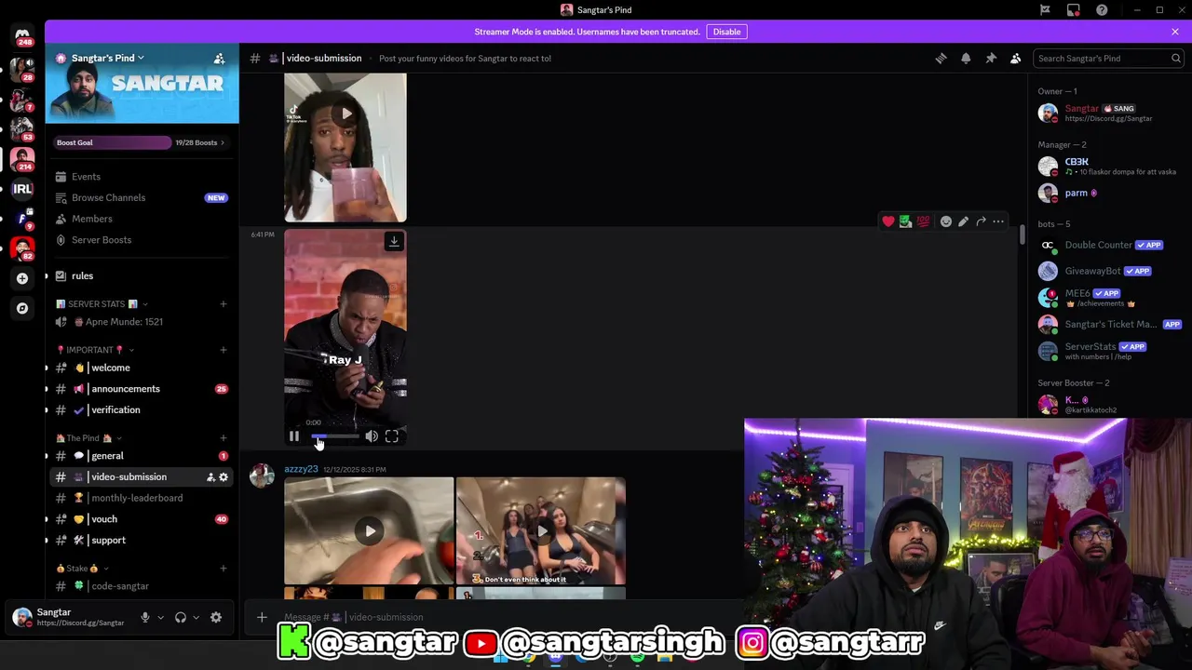Screen dimensions: 1192x670
Task: Open the Threads icon in channel header
Action: (941, 59)
